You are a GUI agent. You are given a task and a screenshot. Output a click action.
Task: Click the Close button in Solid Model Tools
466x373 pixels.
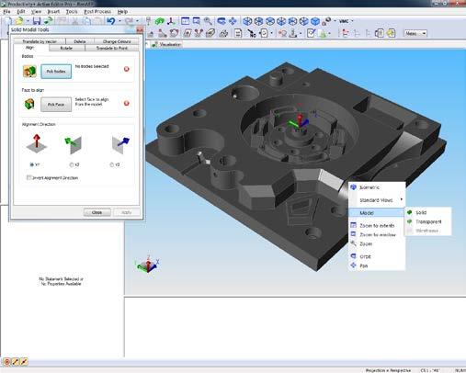(97, 212)
